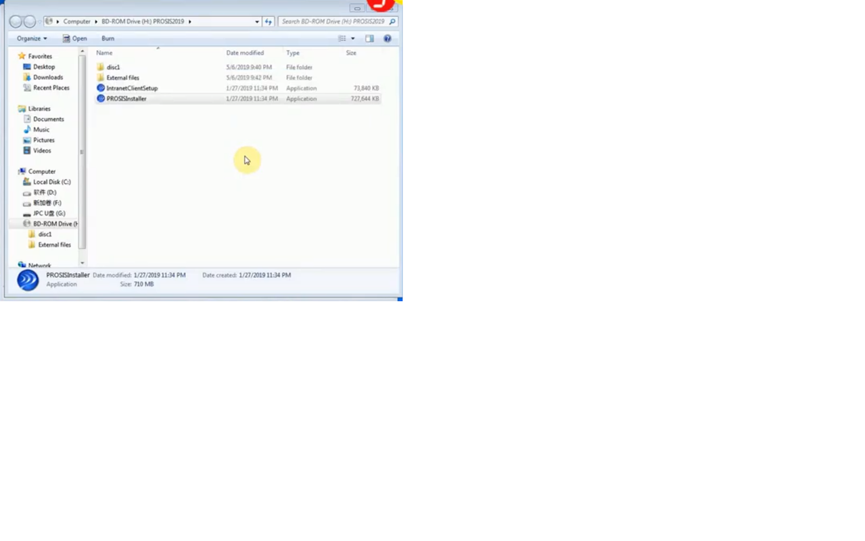The width and height of the screenshot is (865, 541).
Task: Select 新加卷 (F:) drive in navigation pane
Action: (x=47, y=203)
